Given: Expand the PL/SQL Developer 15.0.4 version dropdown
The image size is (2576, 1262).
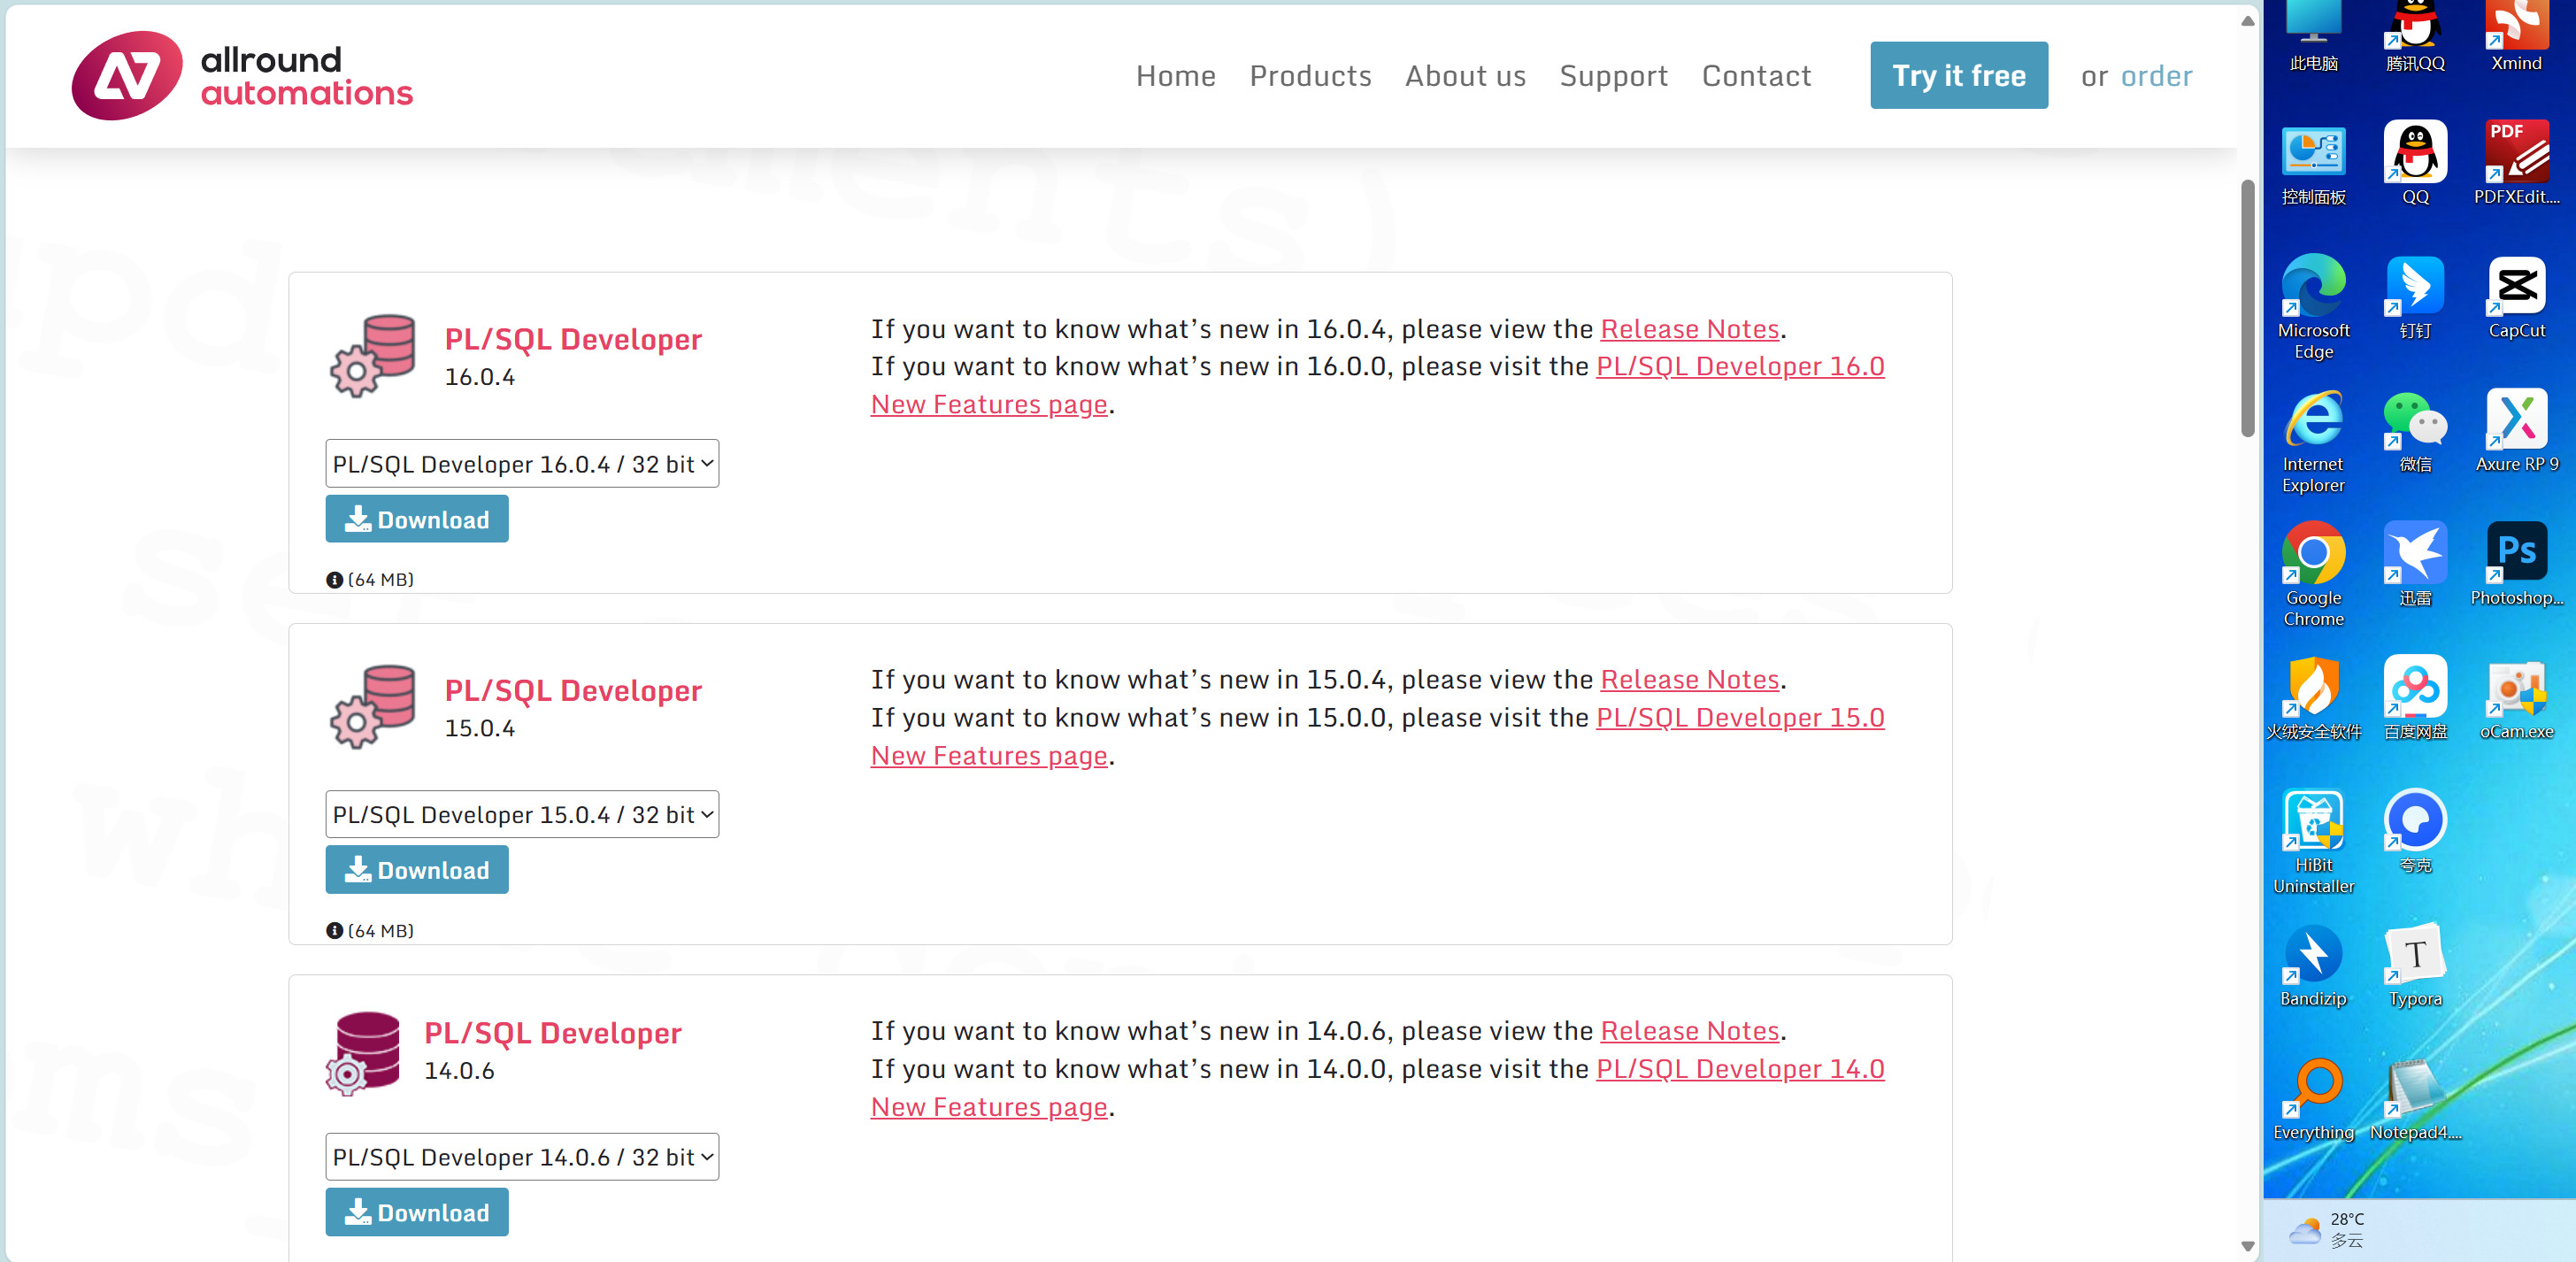Looking at the screenshot, I should click(522, 815).
